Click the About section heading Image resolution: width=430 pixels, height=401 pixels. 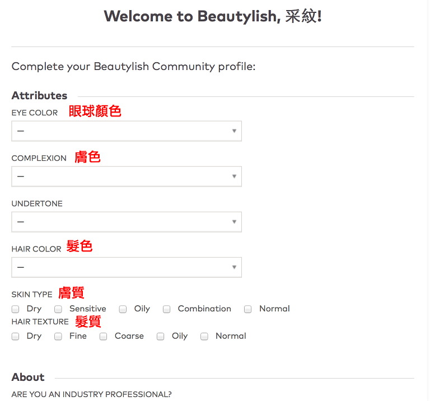(x=28, y=377)
